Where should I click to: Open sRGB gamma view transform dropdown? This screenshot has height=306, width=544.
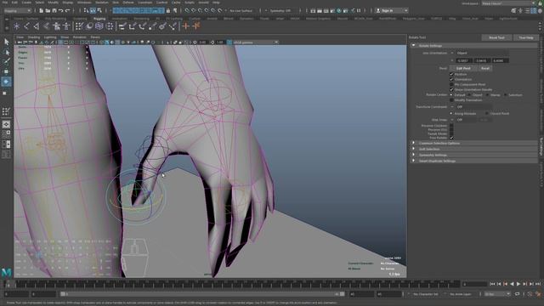click(x=256, y=42)
